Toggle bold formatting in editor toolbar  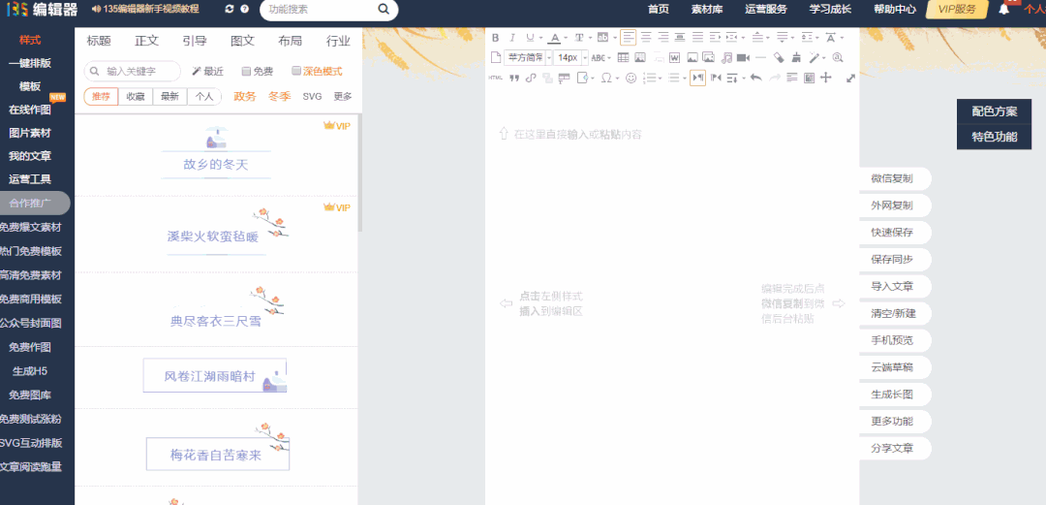(495, 38)
